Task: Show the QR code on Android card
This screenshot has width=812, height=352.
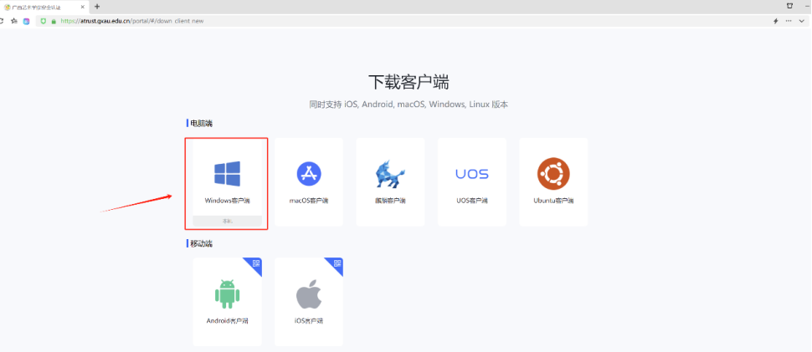Action: click(255, 263)
